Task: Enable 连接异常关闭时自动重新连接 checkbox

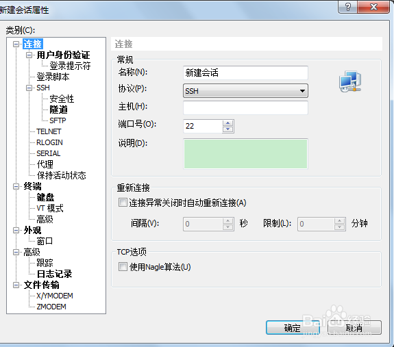Action: tap(123, 203)
